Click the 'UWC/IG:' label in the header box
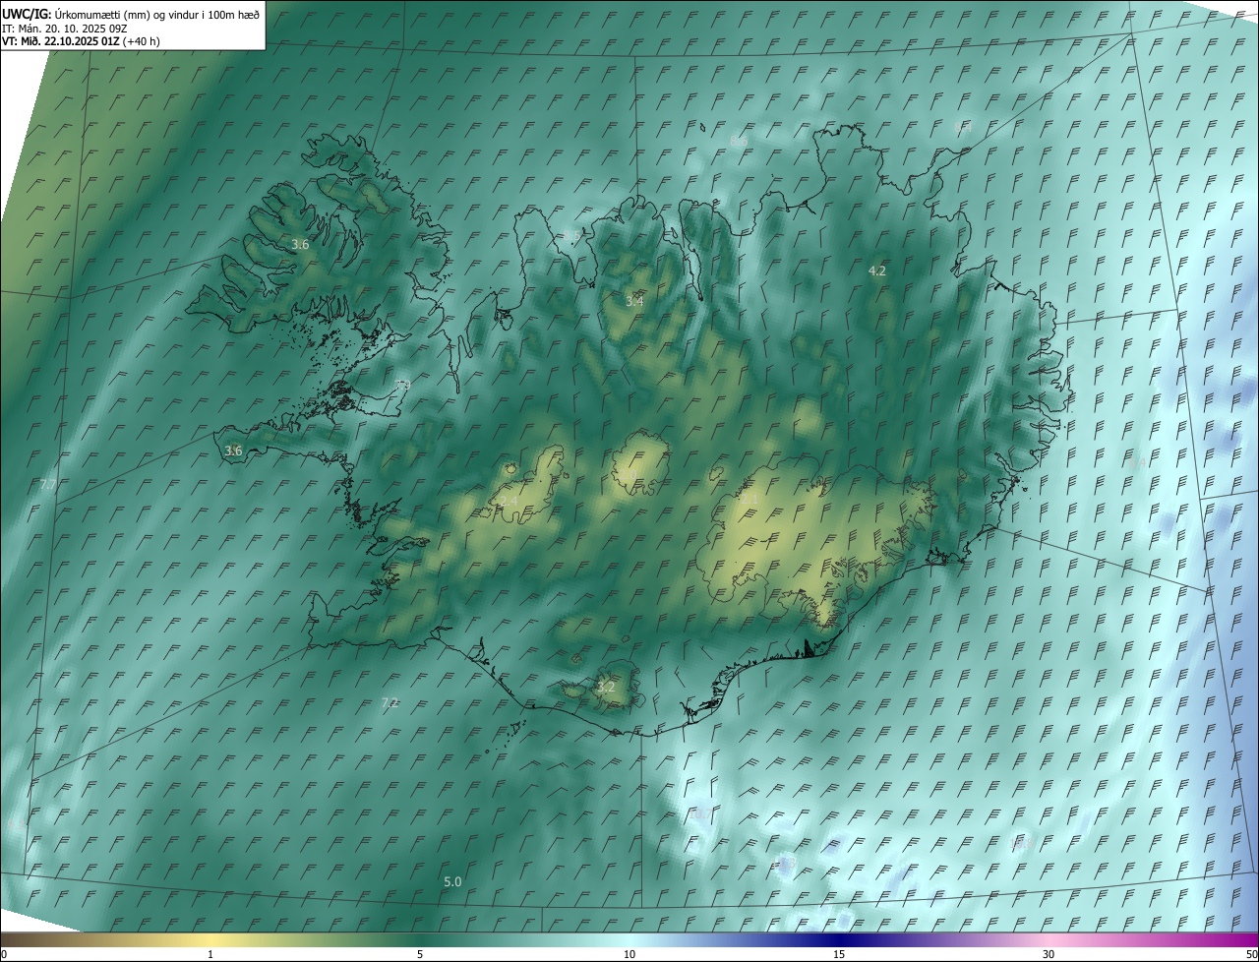This screenshot has width=1259, height=962. coord(27,15)
